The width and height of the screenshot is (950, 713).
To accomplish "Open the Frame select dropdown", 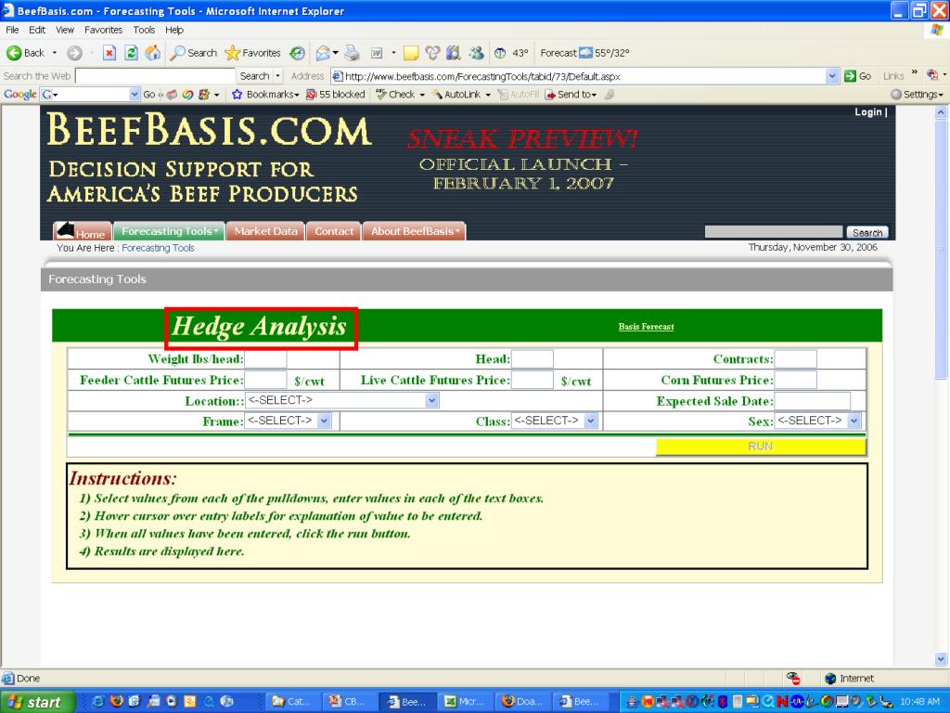I will click(288, 421).
